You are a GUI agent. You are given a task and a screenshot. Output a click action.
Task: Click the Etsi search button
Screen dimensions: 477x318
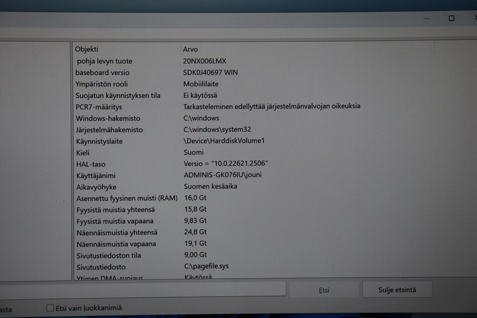click(324, 290)
